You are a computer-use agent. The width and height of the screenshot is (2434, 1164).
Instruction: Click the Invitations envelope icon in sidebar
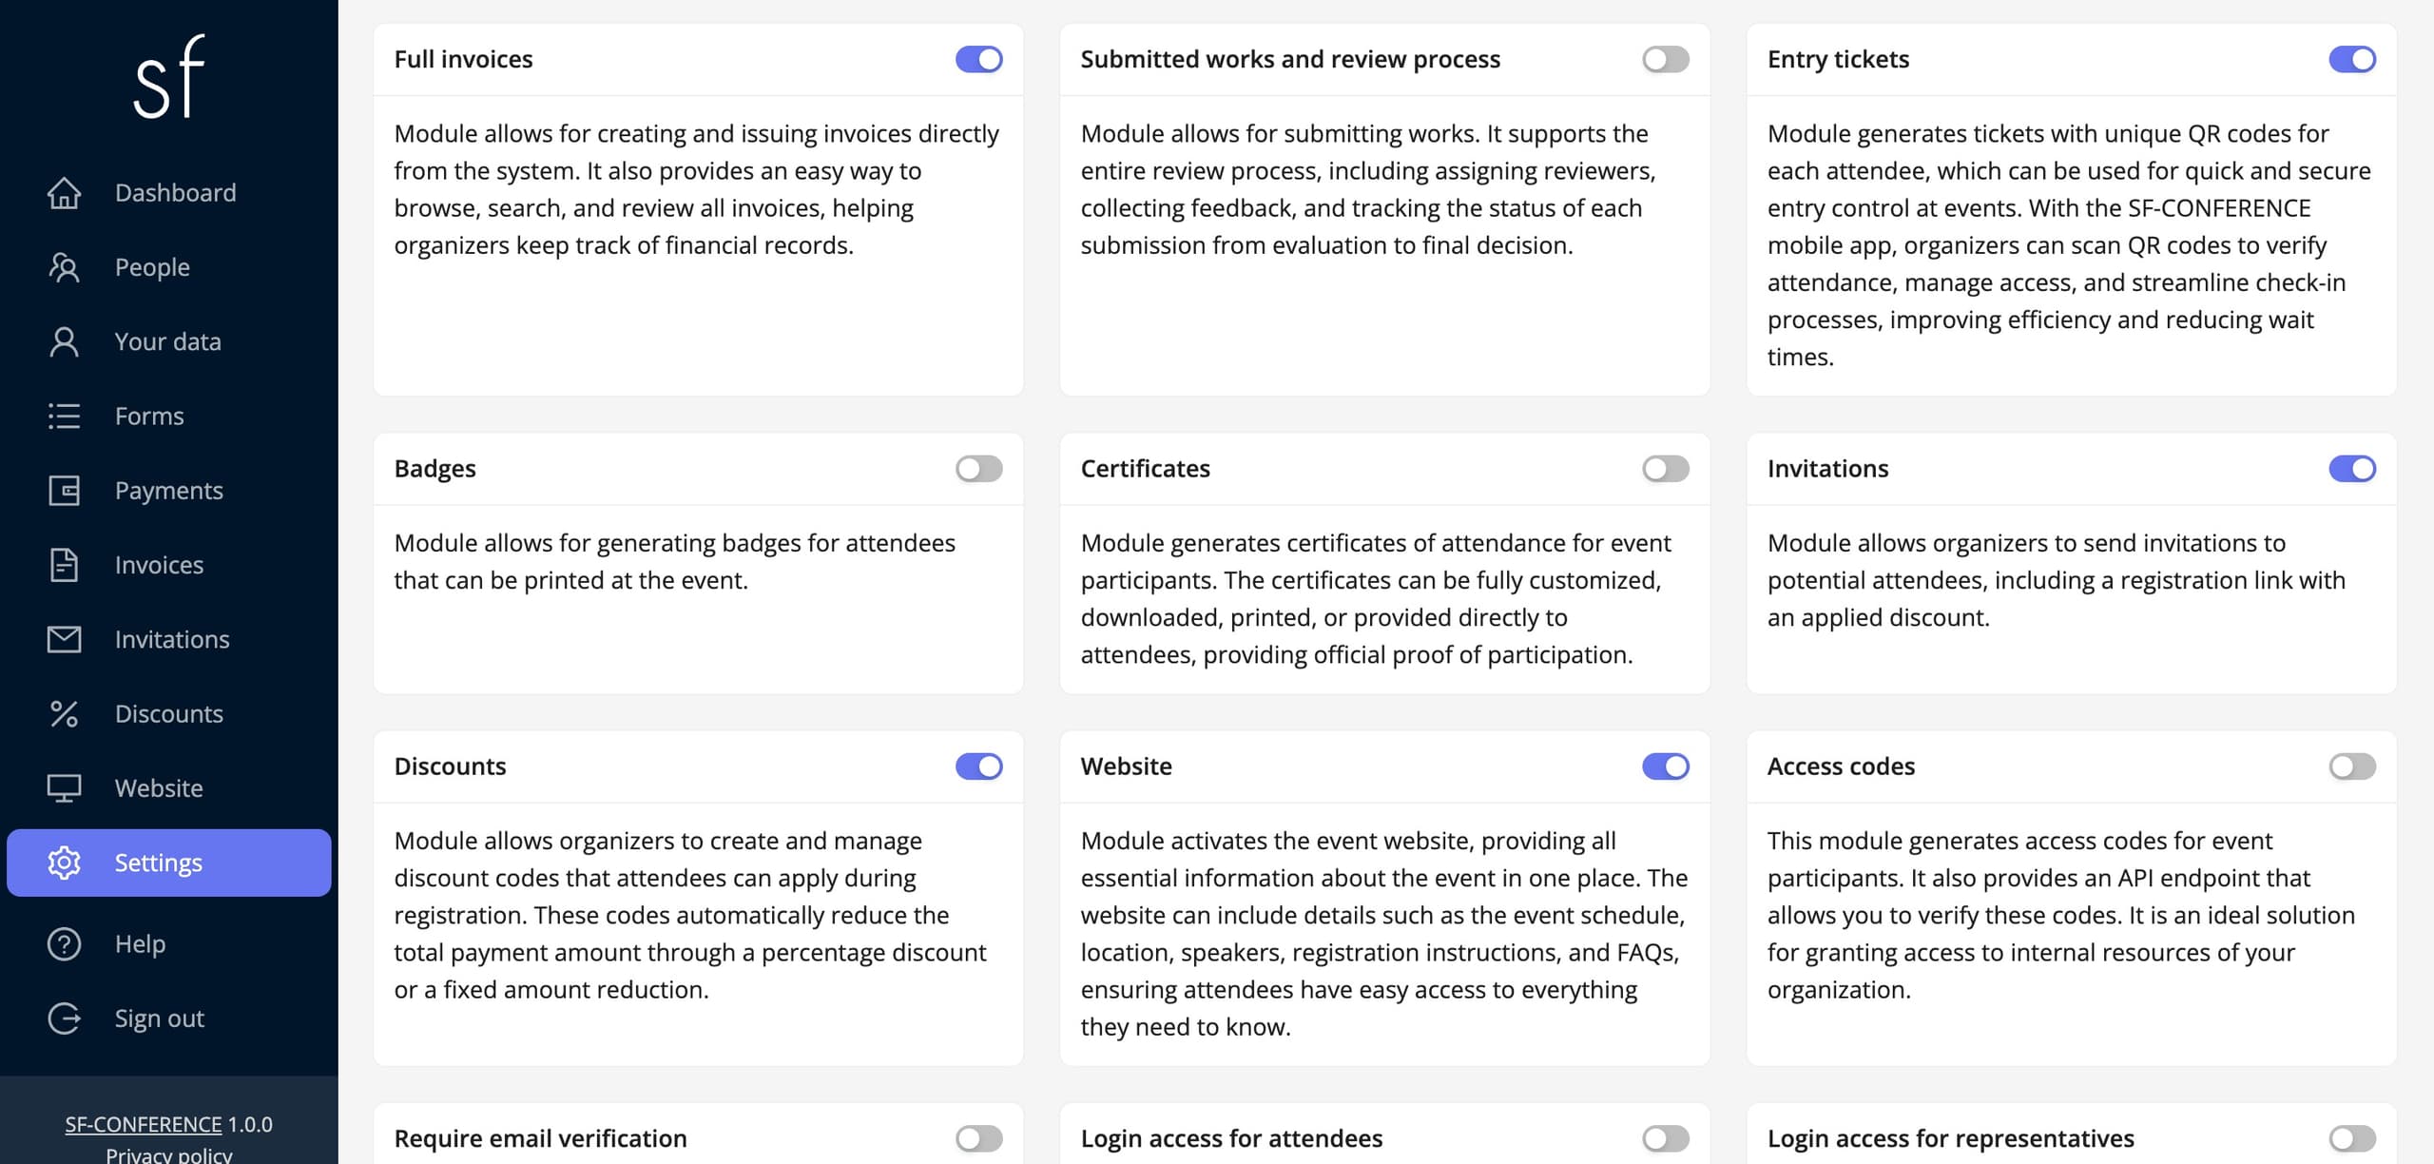coord(64,639)
